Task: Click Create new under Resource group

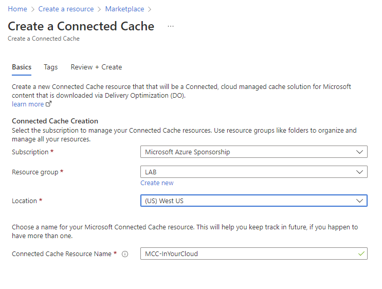Action: point(157,183)
